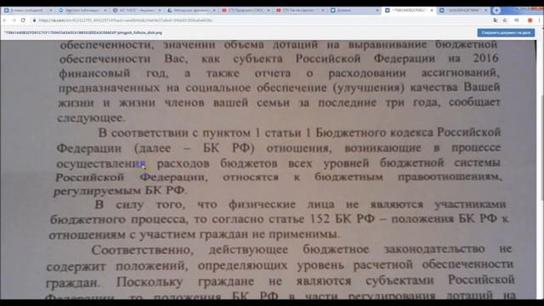This screenshot has width=544, height=306.
Task: Click the word 'законодательство' in document
Action: (434, 248)
